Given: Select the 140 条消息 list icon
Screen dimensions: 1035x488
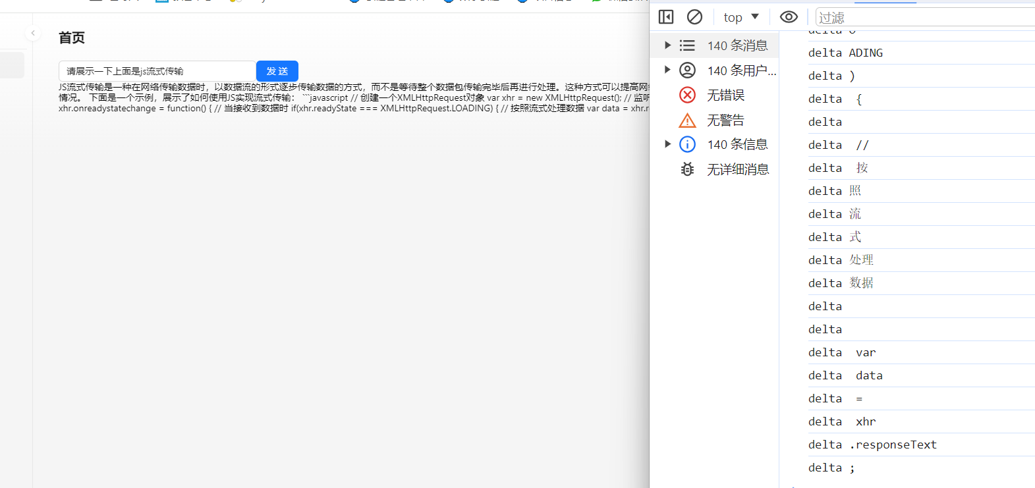Looking at the screenshot, I should tap(687, 45).
